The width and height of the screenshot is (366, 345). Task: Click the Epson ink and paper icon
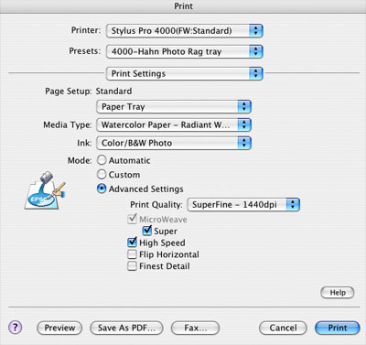45,190
